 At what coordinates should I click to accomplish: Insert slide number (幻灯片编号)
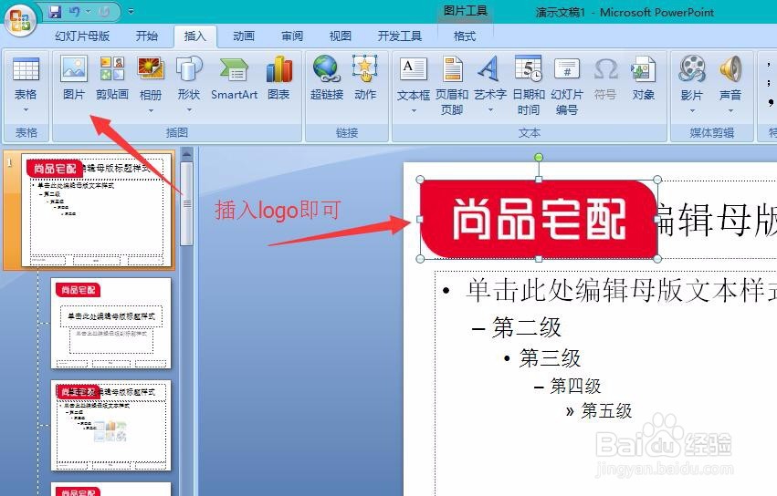tap(567, 86)
